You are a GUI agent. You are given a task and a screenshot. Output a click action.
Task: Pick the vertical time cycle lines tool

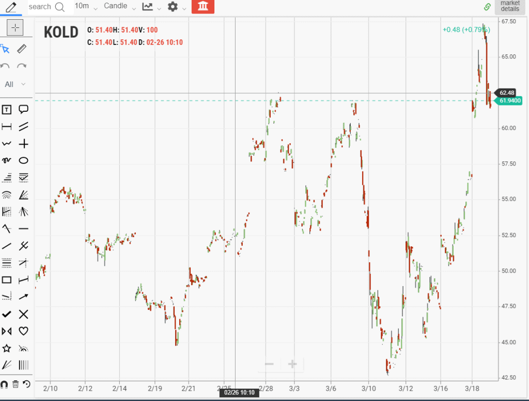[x=23, y=365]
